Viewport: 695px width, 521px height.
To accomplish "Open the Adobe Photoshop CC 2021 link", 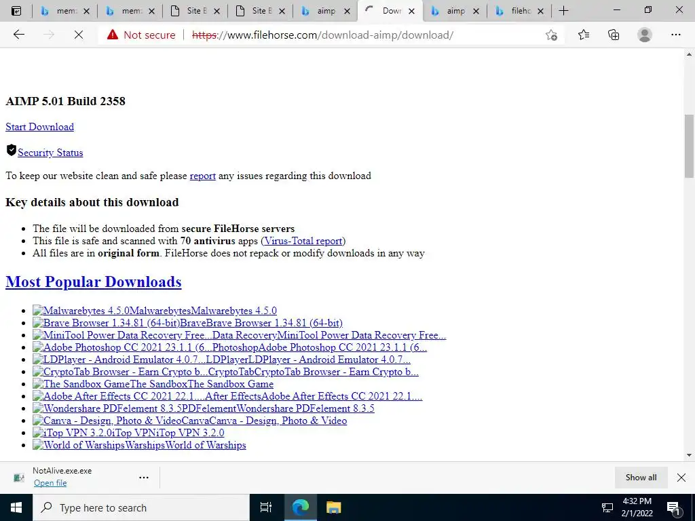I will click(x=229, y=347).
